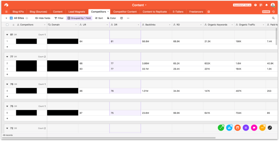The height and width of the screenshot is (141, 279).
Task: Click the vertical scrollbar on the right
Action: click(276, 36)
